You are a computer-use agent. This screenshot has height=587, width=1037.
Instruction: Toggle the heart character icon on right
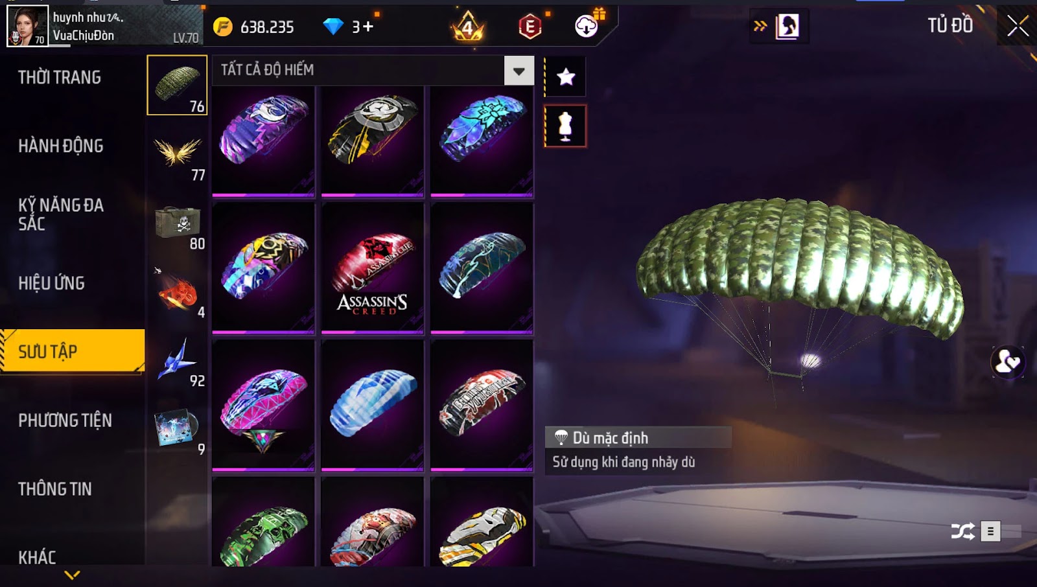tap(1008, 362)
